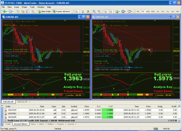
Task: Zoom out the chart with magnifier minus
Action: click(x=99, y=11)
